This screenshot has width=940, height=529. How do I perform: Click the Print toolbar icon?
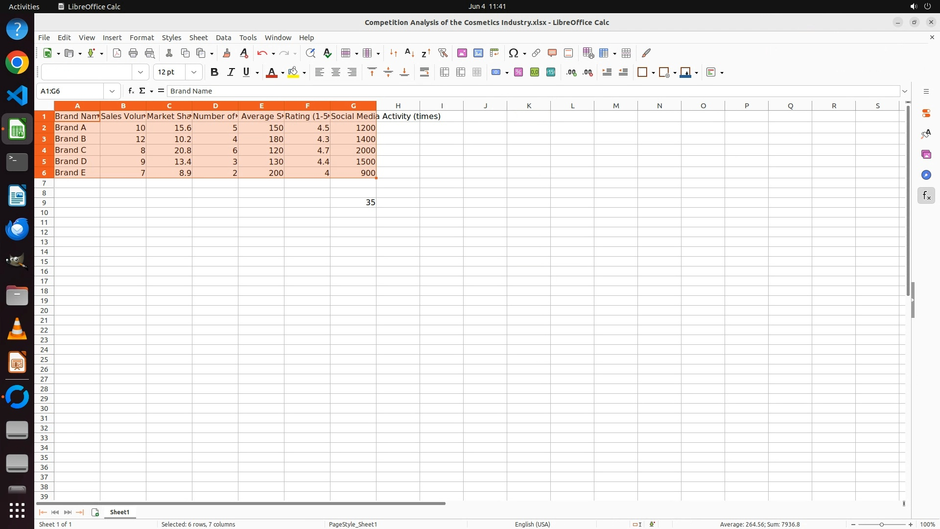(x=133, y=53)
